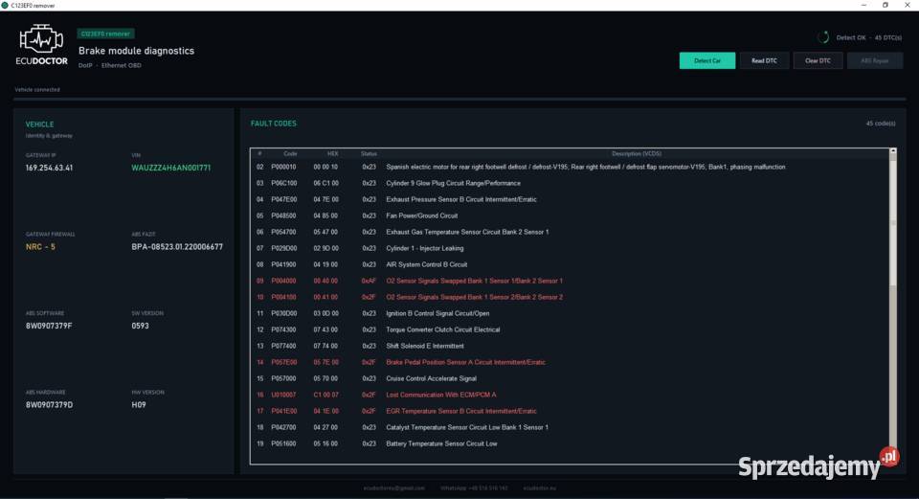919x499 pixels.
Task: Select Brake Pedal Position Sensor A row
Action: click(x=570, y=362)
